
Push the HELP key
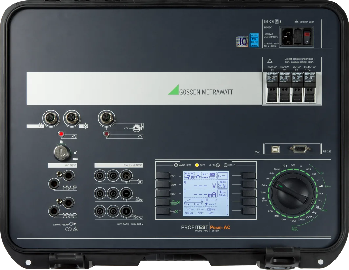163,193
